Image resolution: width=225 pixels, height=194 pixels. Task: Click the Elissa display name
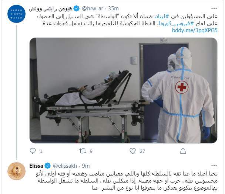(x=36, y=166)
